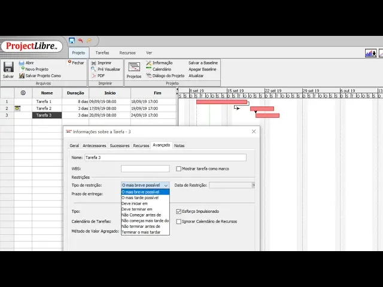Click Salvar a Baseline
This screenshot has width=383, height=287.
[x=203, y=63]
